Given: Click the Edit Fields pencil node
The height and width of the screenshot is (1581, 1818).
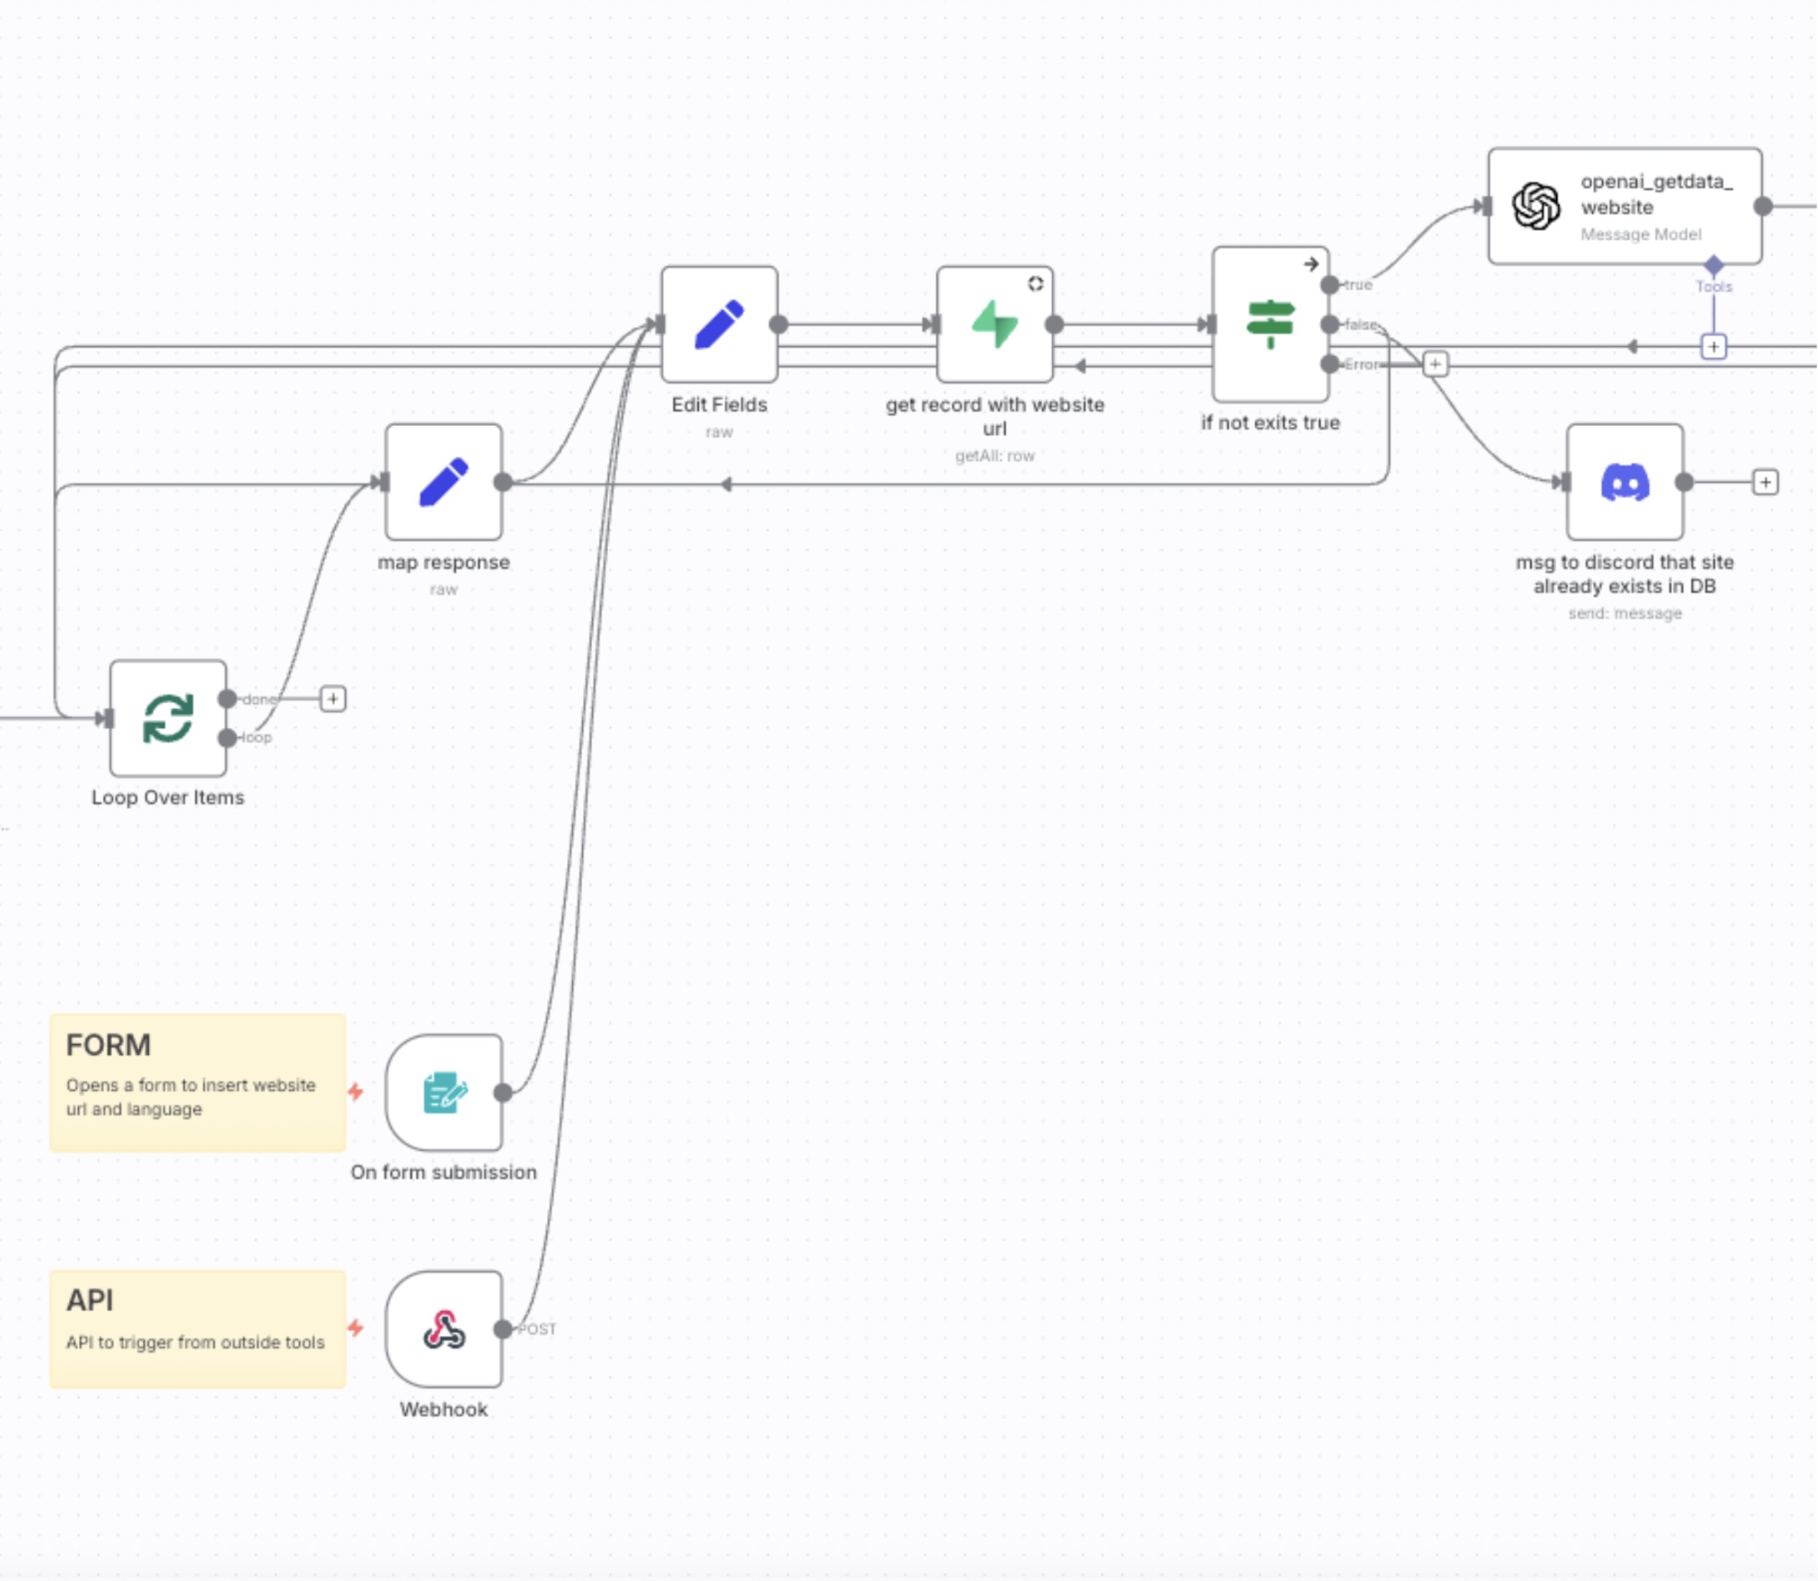Looking at the screenshot, I should [x=719, y=324].
